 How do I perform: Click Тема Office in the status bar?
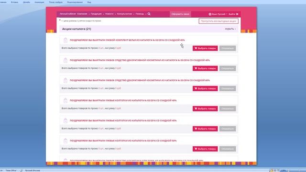tap(11, 171)
